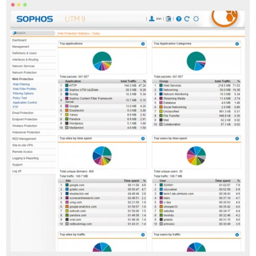Select google-analytics.com site row
Image resolution: width=256 pixels, height=256 pixels.
point(102,206)
